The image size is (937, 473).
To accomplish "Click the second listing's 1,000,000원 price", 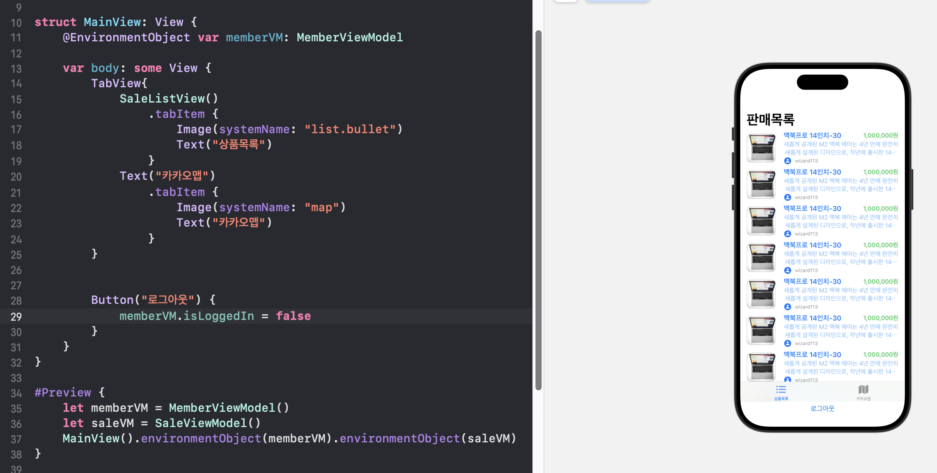I will [880, 172].
